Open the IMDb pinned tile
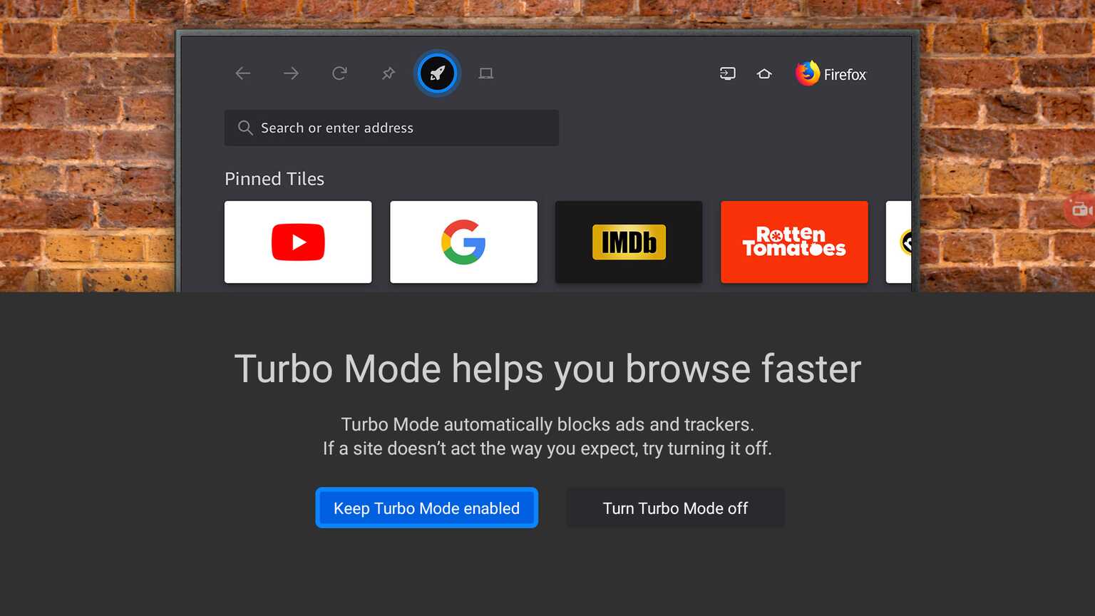This screenshot has width=1095, height=616. (629, 242)
